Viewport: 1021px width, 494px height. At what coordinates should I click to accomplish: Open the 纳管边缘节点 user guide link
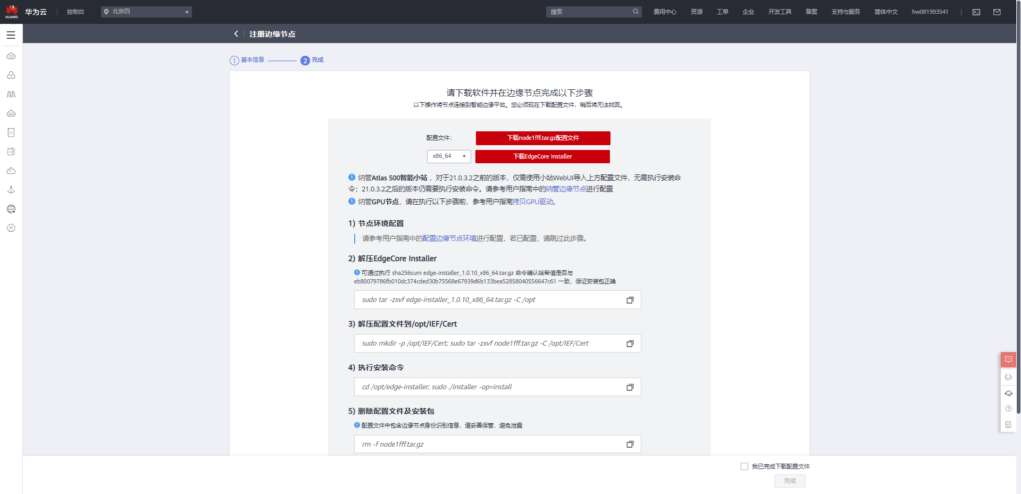click(566, 189)
